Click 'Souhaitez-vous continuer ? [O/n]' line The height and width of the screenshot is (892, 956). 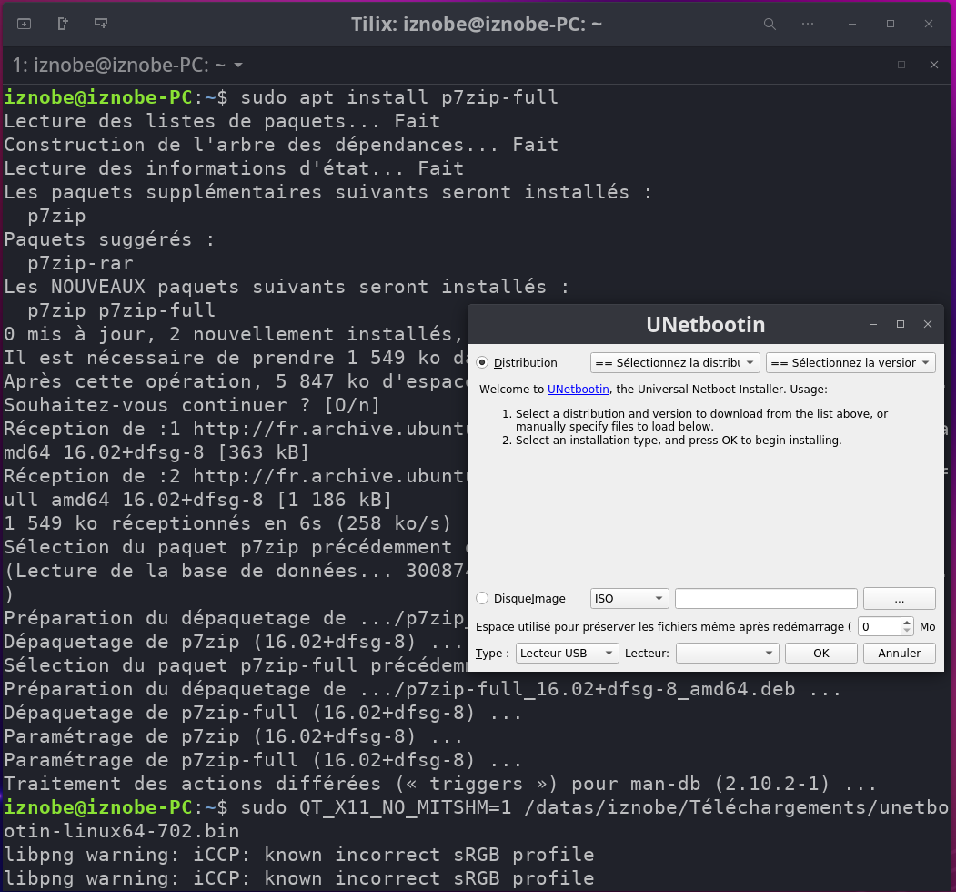point(192,405)
